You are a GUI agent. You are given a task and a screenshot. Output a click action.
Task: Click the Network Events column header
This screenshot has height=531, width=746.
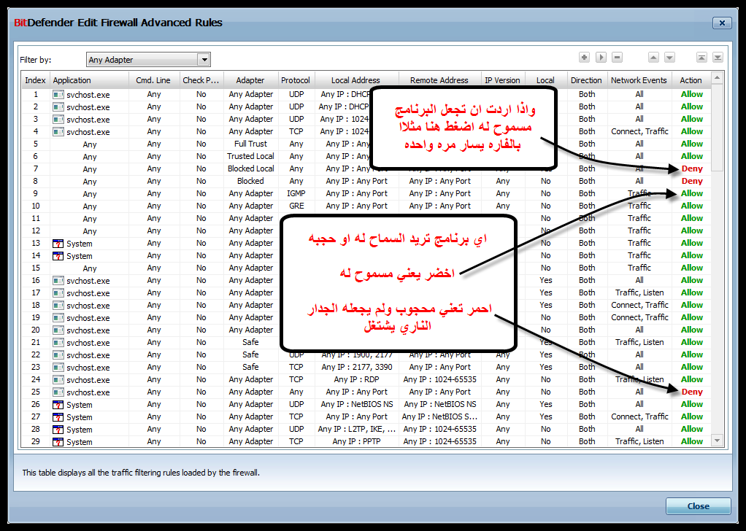pos(639,80)
